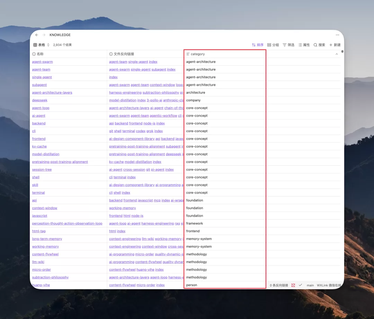Click the category column header
The width and height of the screenshot is (374, 319).
[225, 54]
